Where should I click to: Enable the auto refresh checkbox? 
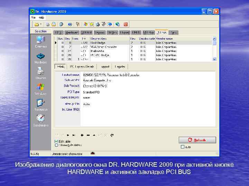pos(183,147)
